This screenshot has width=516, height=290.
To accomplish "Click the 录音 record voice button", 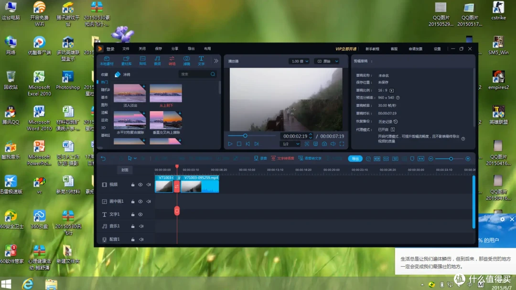I will pyautogui.click(x=260, y=158).
